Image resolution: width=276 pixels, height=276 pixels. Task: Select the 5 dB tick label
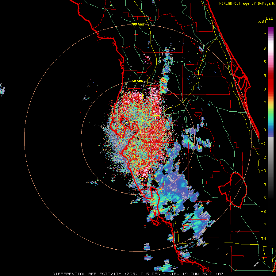[265, 62]
